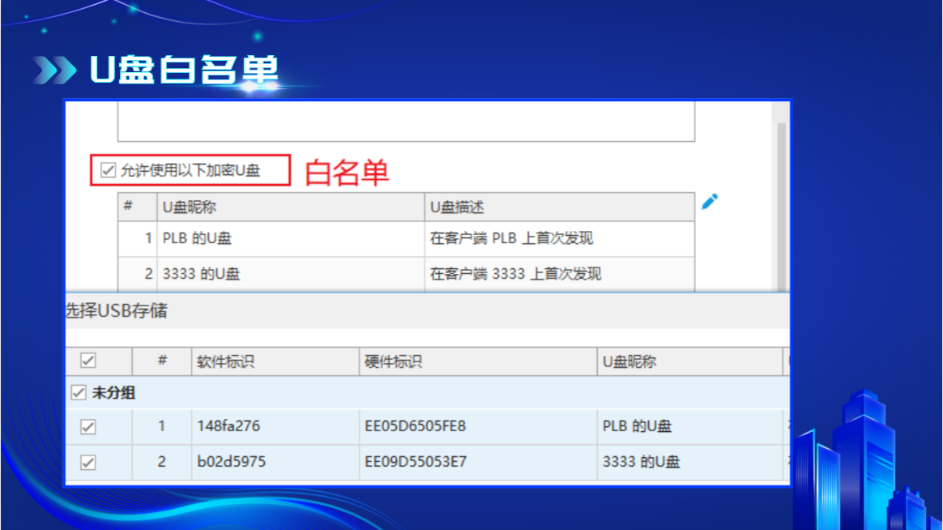Click hardware ID EE05D6505FE8

pos(415,426)
